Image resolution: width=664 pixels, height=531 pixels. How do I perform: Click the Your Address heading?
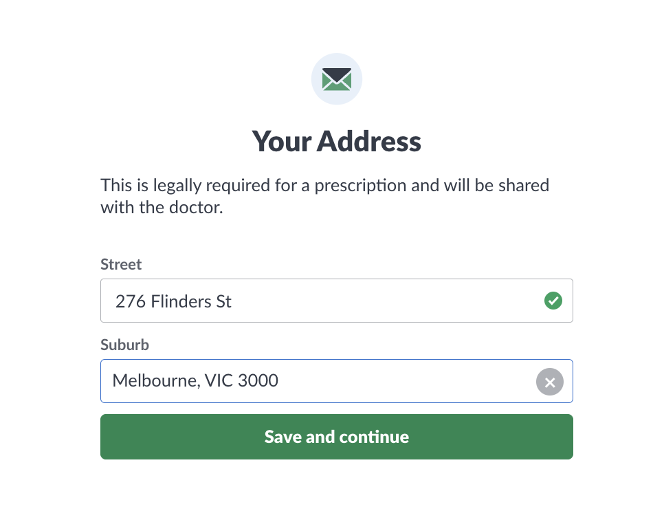336,141
